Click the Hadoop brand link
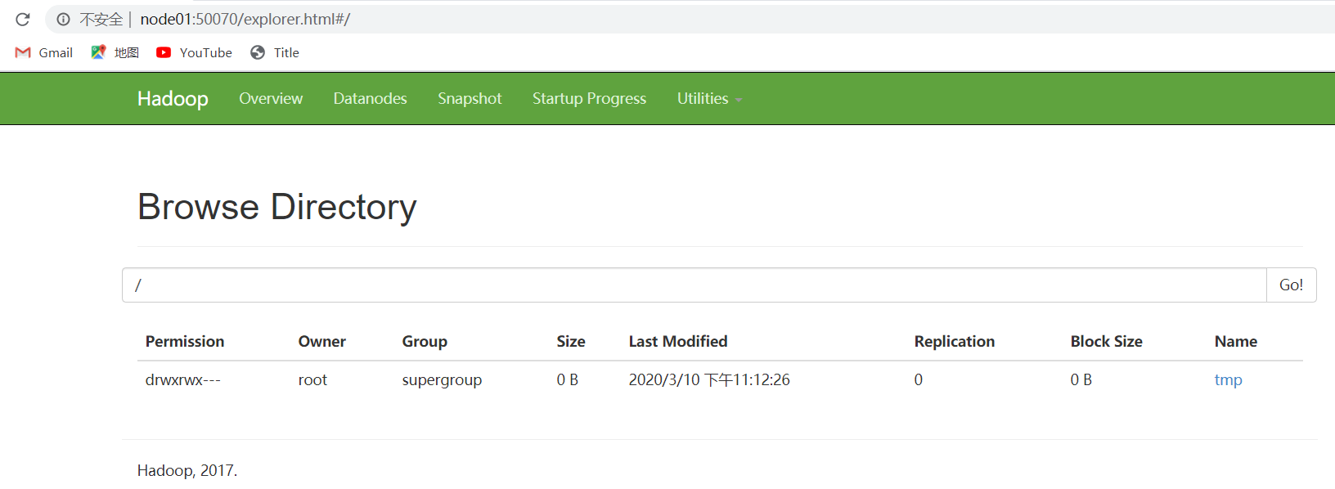 173,98
